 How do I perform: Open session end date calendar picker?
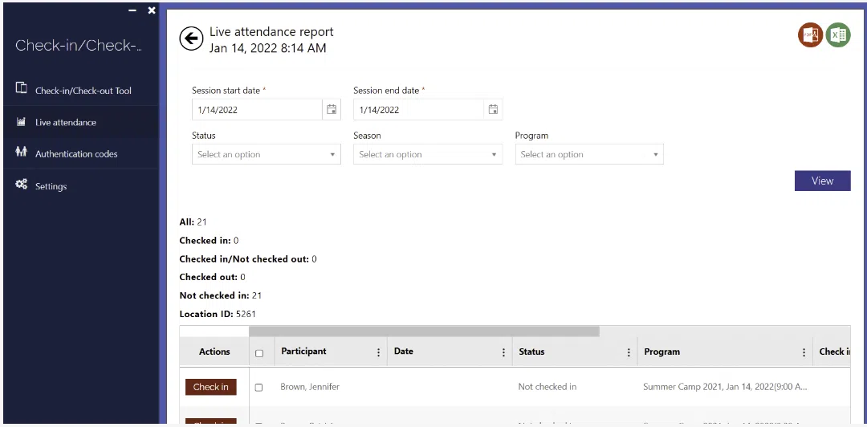point(493,110)
